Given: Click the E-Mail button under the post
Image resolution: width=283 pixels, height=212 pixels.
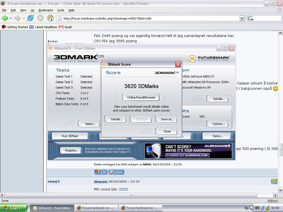Looking at the screenshot, I should pos(116,172).
